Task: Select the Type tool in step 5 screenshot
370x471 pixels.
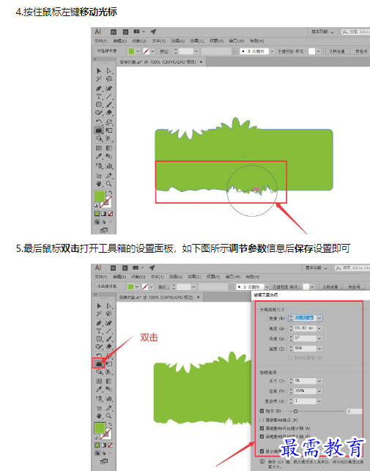Action: [x=99, y=331]
